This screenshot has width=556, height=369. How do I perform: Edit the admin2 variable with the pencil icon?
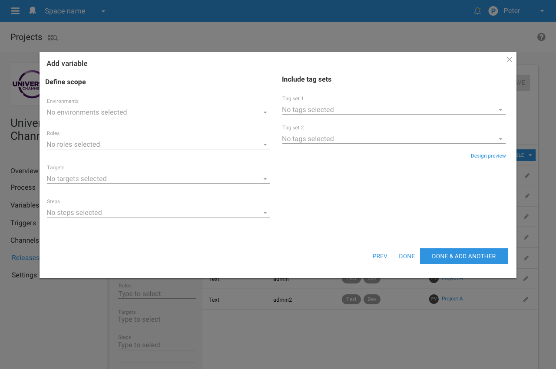pyautogui.click(x=526, y=300)
